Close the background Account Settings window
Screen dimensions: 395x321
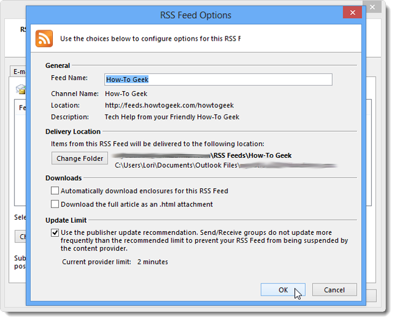[x=372, y=7]
